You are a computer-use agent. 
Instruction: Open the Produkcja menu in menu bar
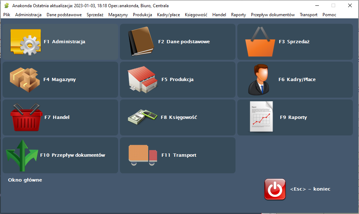pos(142,15)
